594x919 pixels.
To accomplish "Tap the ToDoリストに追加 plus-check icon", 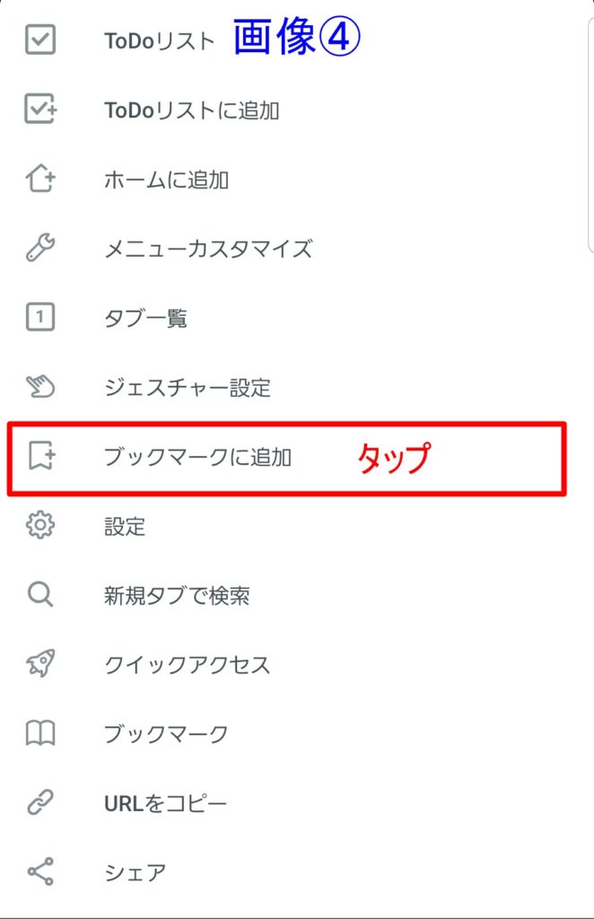I will [40, 109].
